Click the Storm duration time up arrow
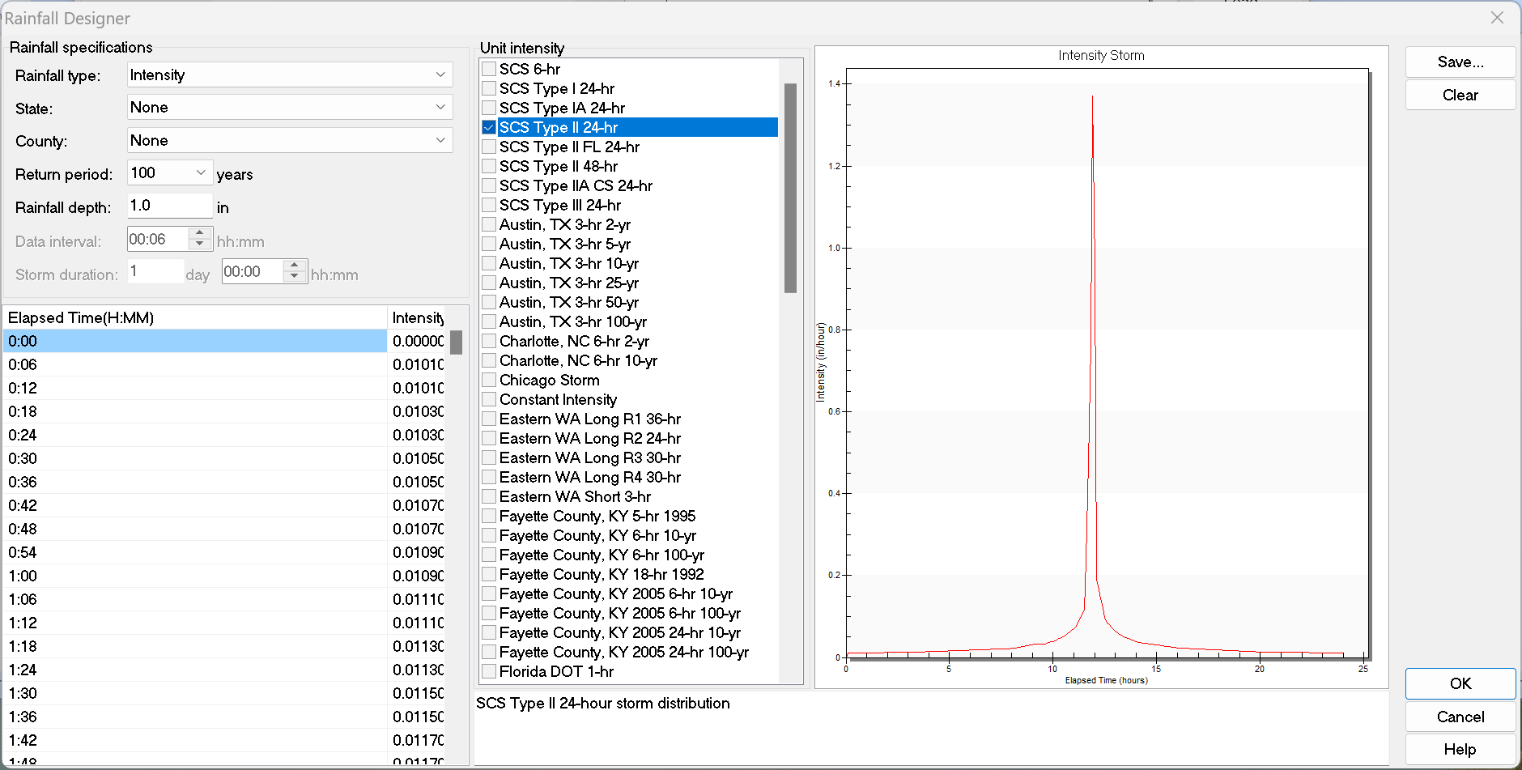The image size is (1522, 770). tap(295, 265)
